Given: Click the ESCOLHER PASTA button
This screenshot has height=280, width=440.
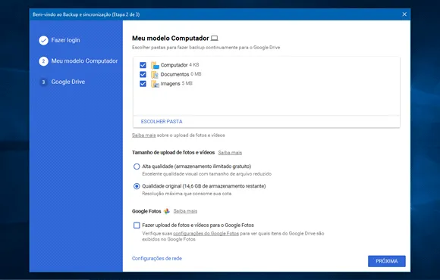Looking at the screenshot, I should (x=162, y=122).
